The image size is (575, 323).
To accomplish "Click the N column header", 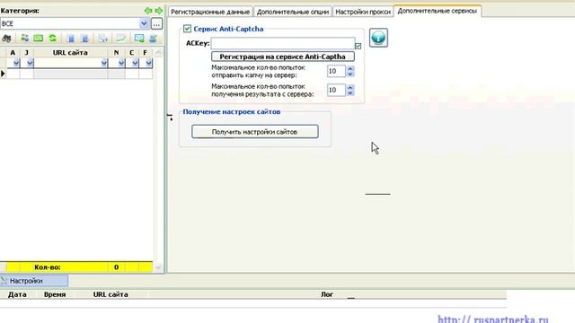I will [116, 53].
